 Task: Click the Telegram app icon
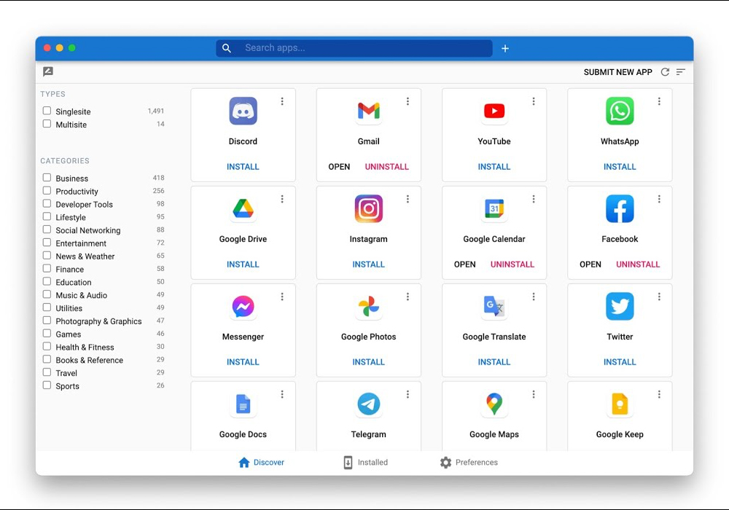click(x=368, y=404)
